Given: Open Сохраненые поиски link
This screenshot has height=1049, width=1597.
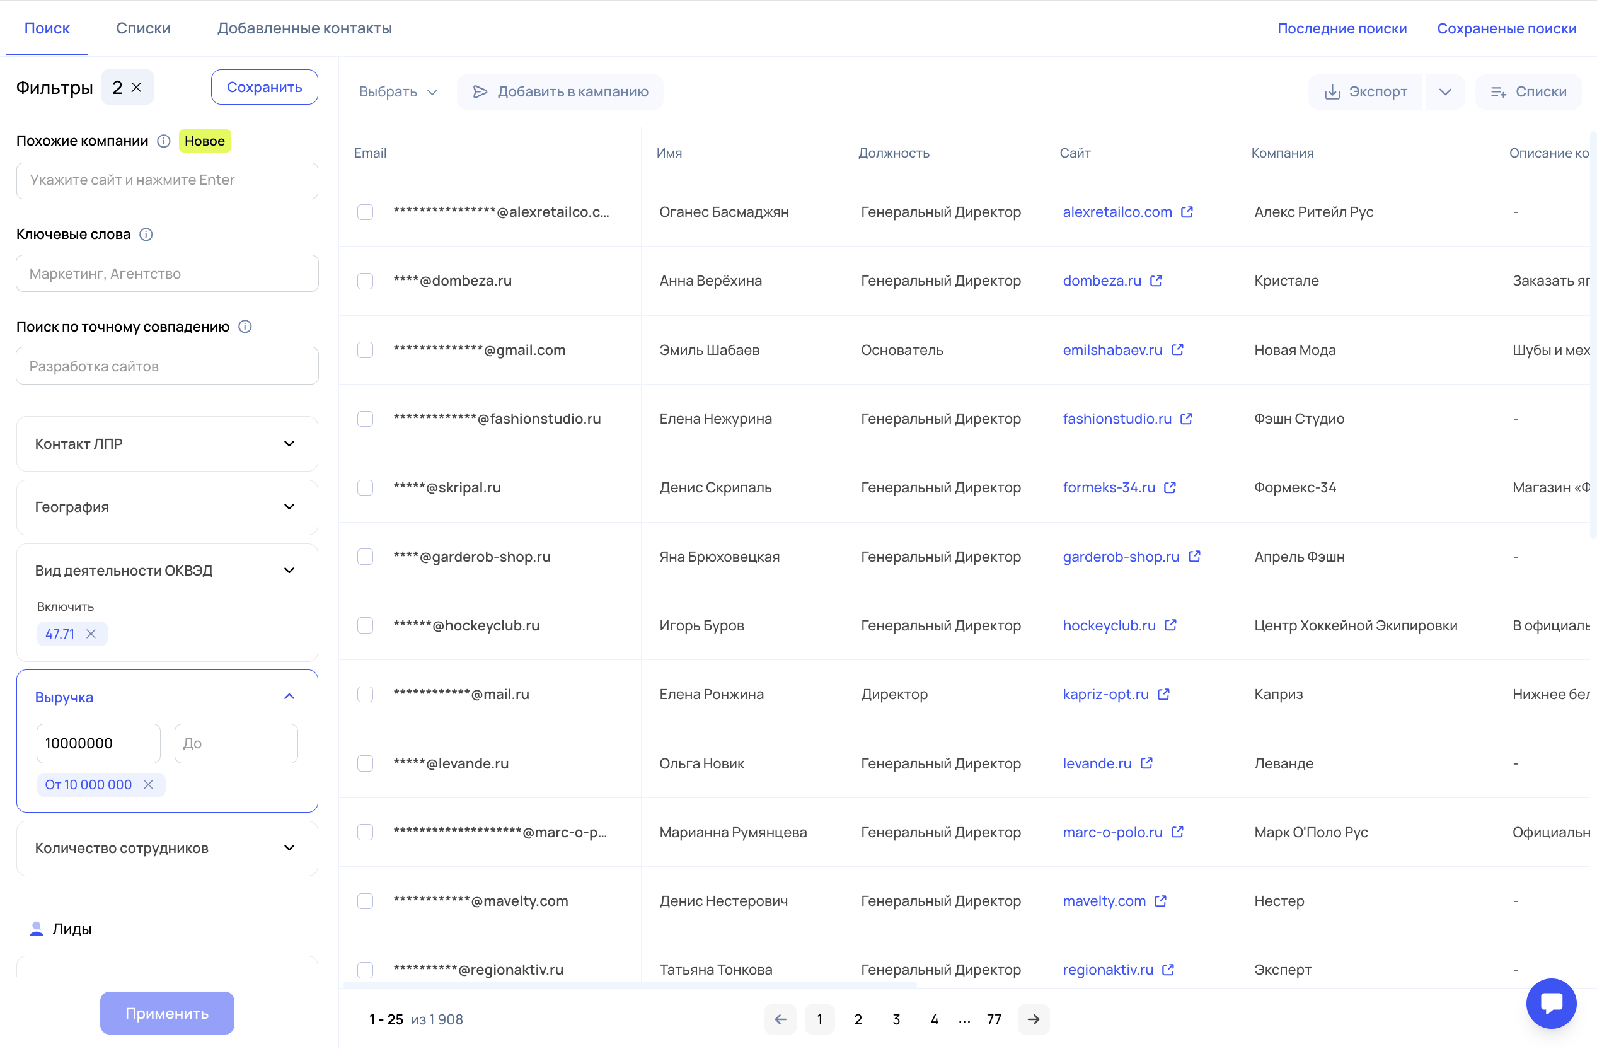Looking at the screenshot, I should click(1506, 28).
